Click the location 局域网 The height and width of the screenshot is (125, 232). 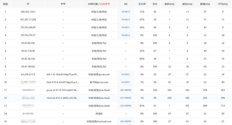tap(99, 114)
